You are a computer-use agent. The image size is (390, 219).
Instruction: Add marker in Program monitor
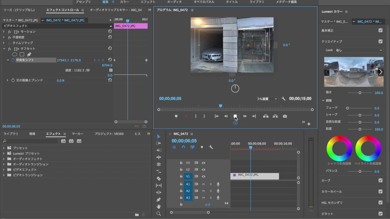[176, 116]
